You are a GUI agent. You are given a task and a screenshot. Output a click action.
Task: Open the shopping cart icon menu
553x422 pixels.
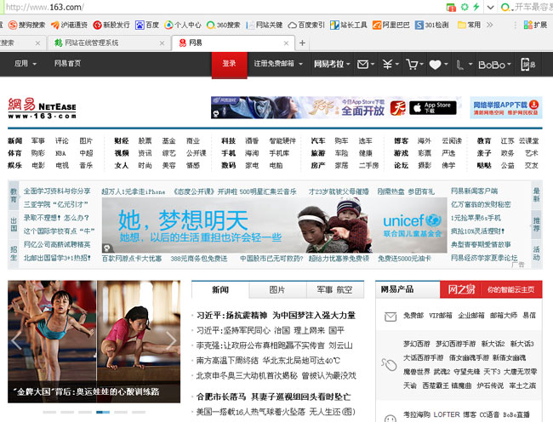(x=414, y=64)
